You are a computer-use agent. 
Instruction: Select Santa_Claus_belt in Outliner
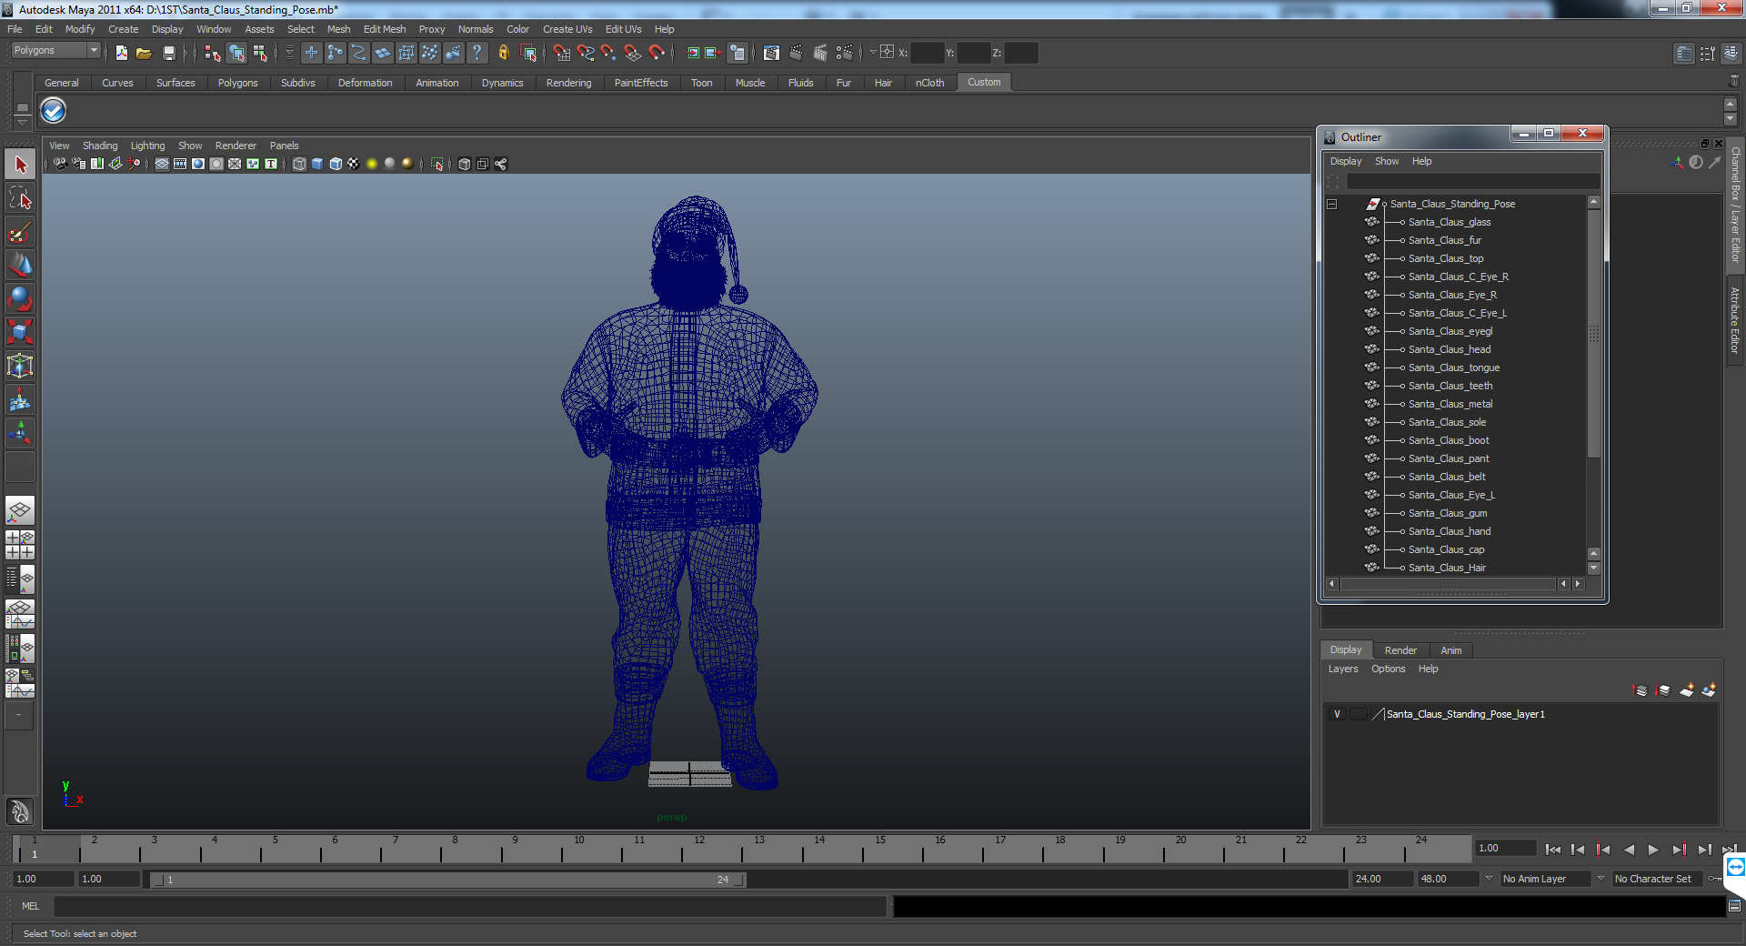point(1447,477)
